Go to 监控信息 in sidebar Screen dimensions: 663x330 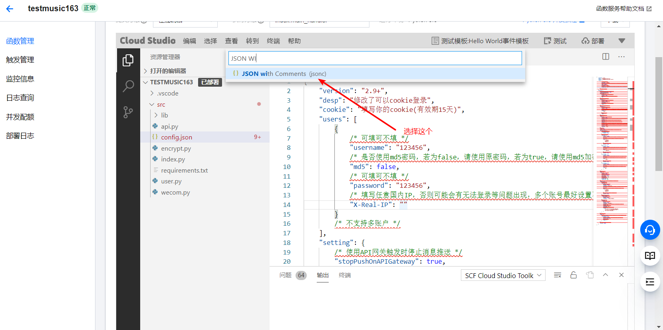tap(20, 79)
